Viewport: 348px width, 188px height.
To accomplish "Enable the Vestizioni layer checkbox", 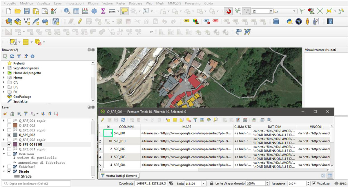I will [9, 154].
